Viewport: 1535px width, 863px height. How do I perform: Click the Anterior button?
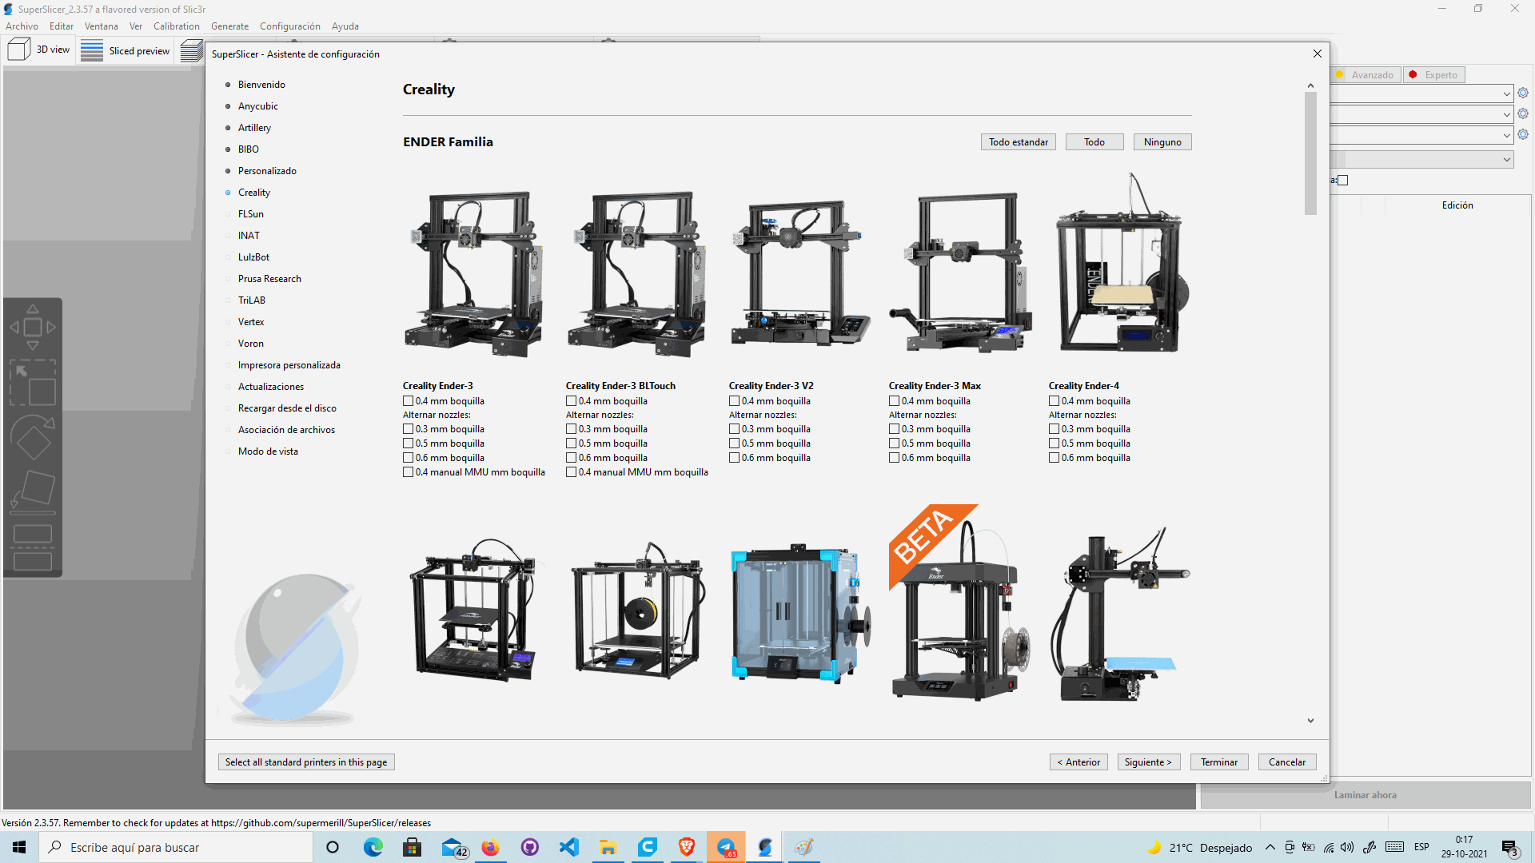coord(1078,762)
